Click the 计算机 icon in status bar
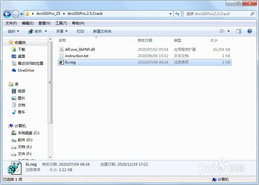The height and width of the screenshot is (185, 259). point(214,180)
